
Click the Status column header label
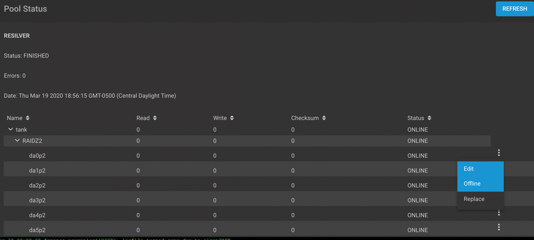pos(416,118)
